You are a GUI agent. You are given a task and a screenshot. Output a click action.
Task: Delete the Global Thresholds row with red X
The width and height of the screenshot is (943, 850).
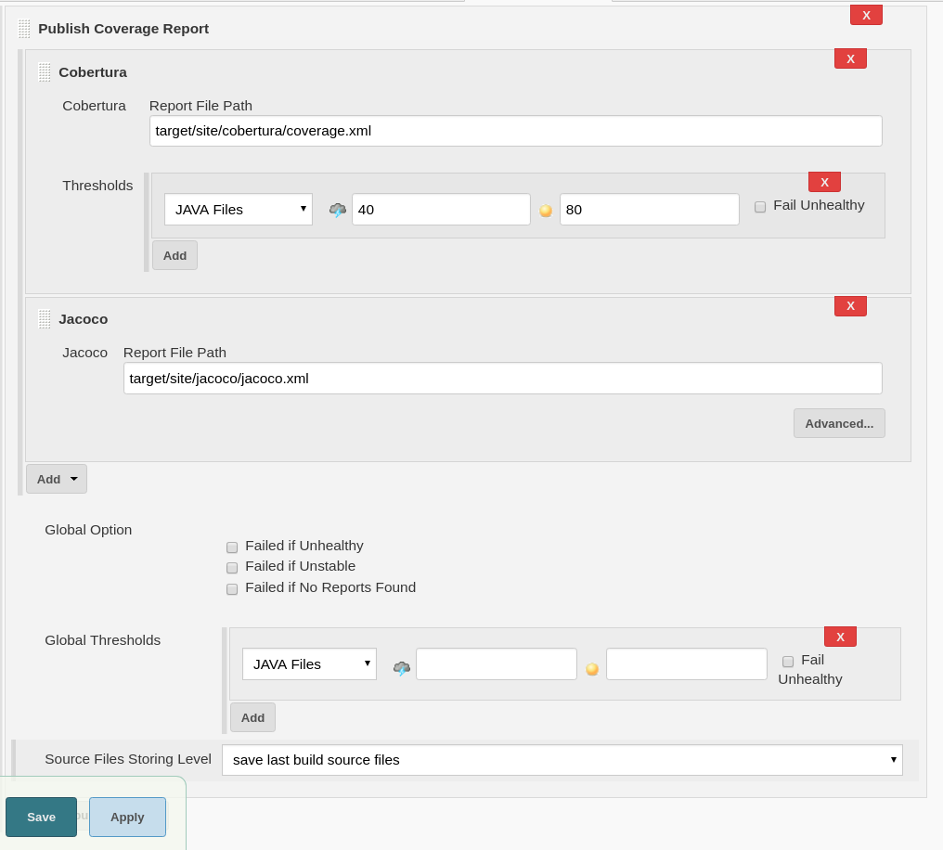point(840,637)
